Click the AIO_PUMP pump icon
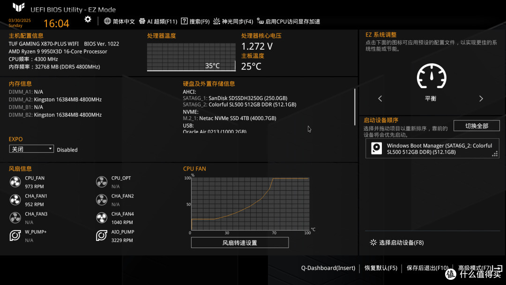 (102, 236)
